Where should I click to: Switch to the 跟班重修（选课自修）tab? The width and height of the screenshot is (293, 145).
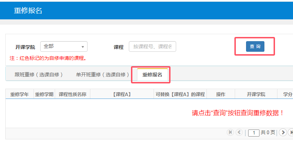pyautogui.click(x=39, y=75)
